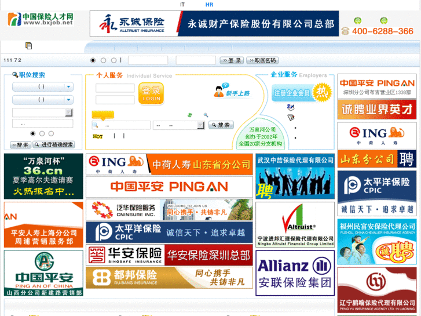
Task: Open the 福州民富安保险代理公司 banner
Action: coord(377,242)
